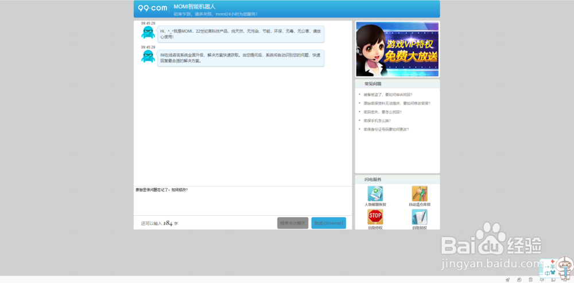Viewport: 574px width, 283px height.
Task: Open the 人物被删恢复 recycle bin service icon
Action: 375,193
